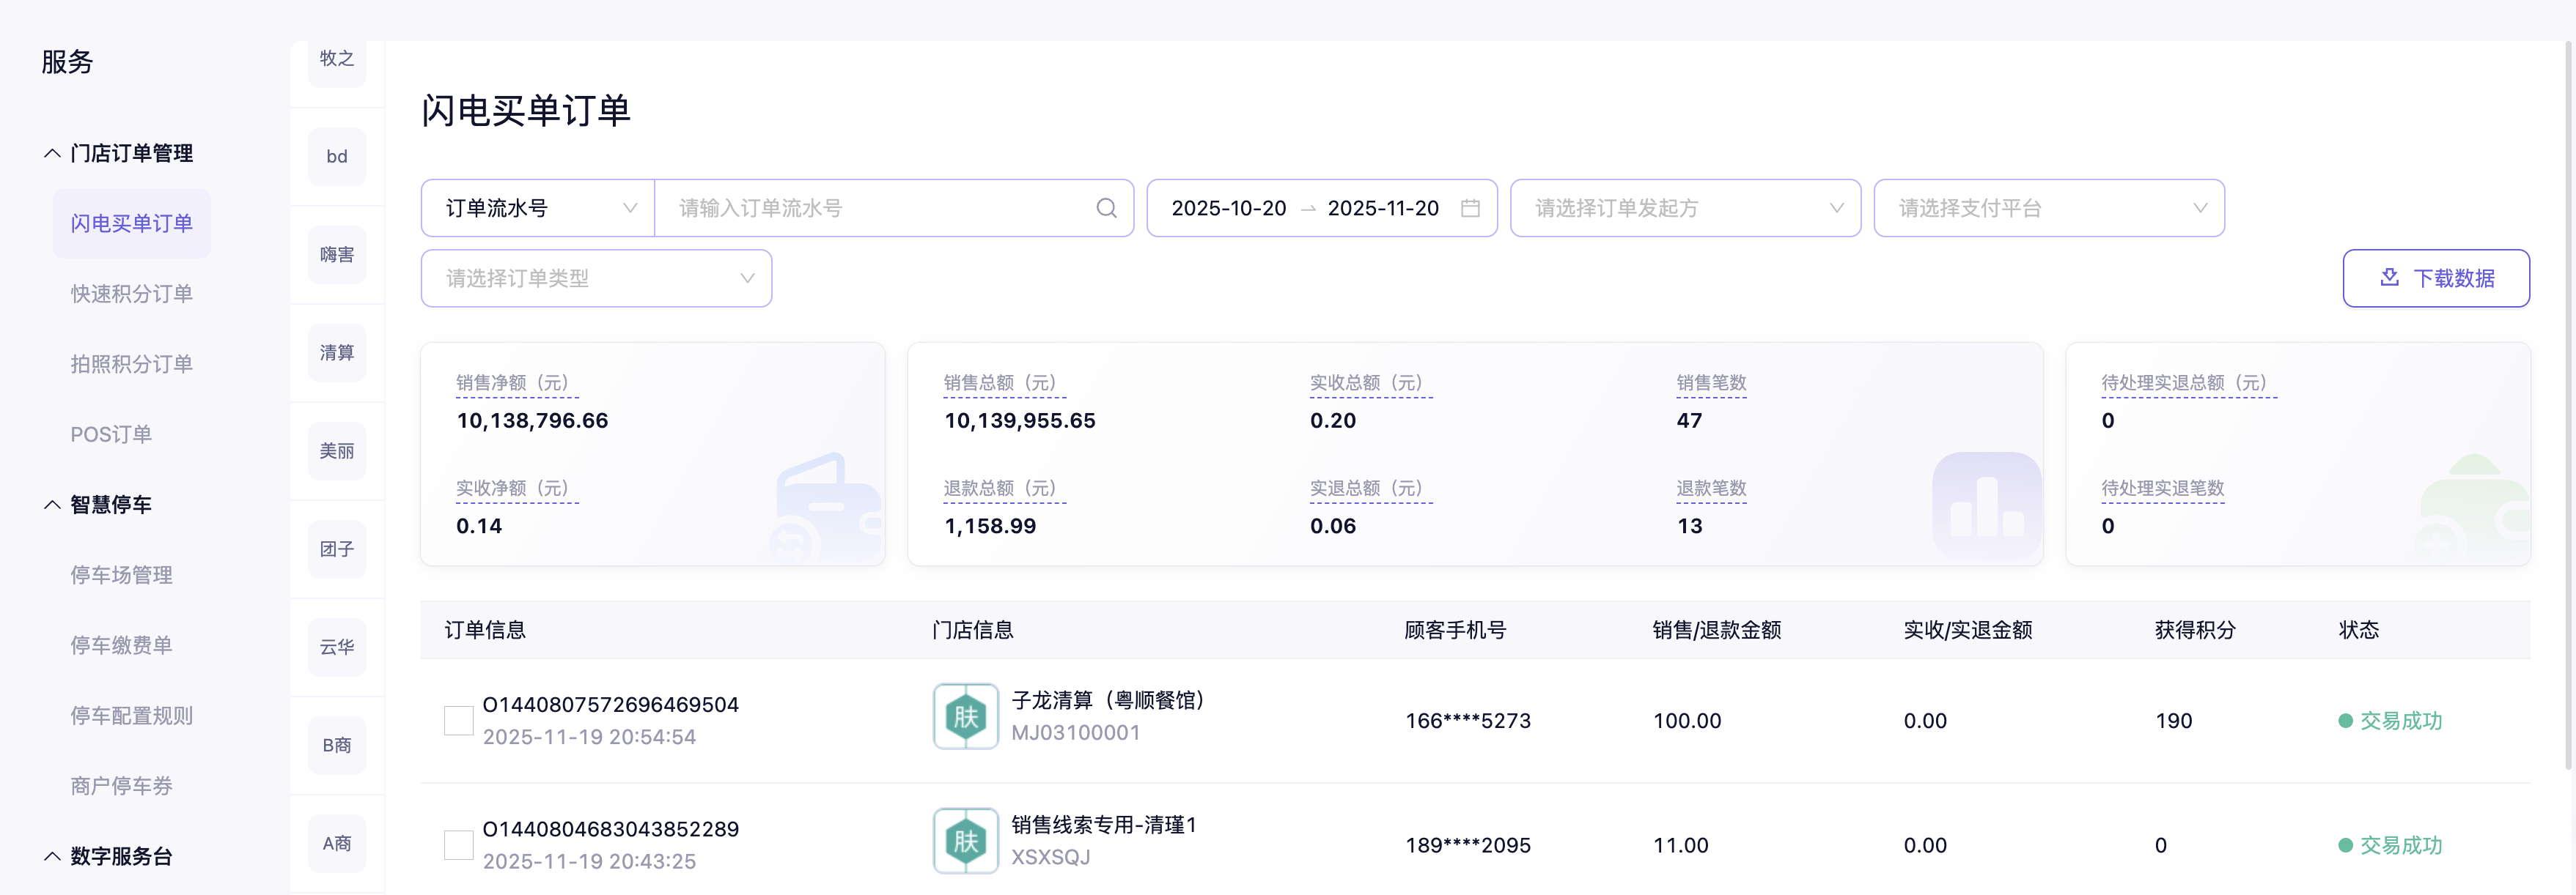Open 快速积分订单 in sidebar
The image size is (2576, 895).
click(131, 294)
